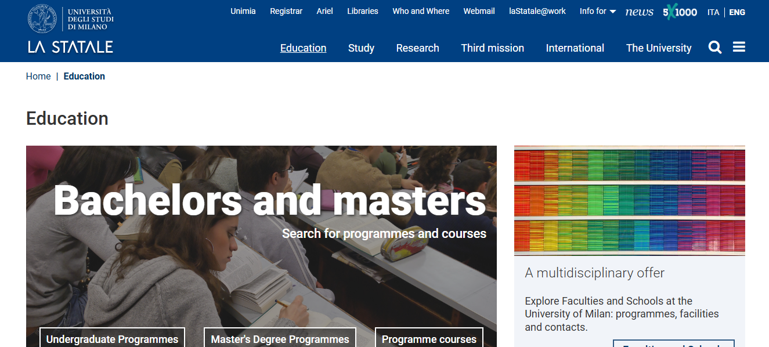Expand the Info for dropdown
Viewport: 769px width, 347px height.
click(x=597, y=11)
